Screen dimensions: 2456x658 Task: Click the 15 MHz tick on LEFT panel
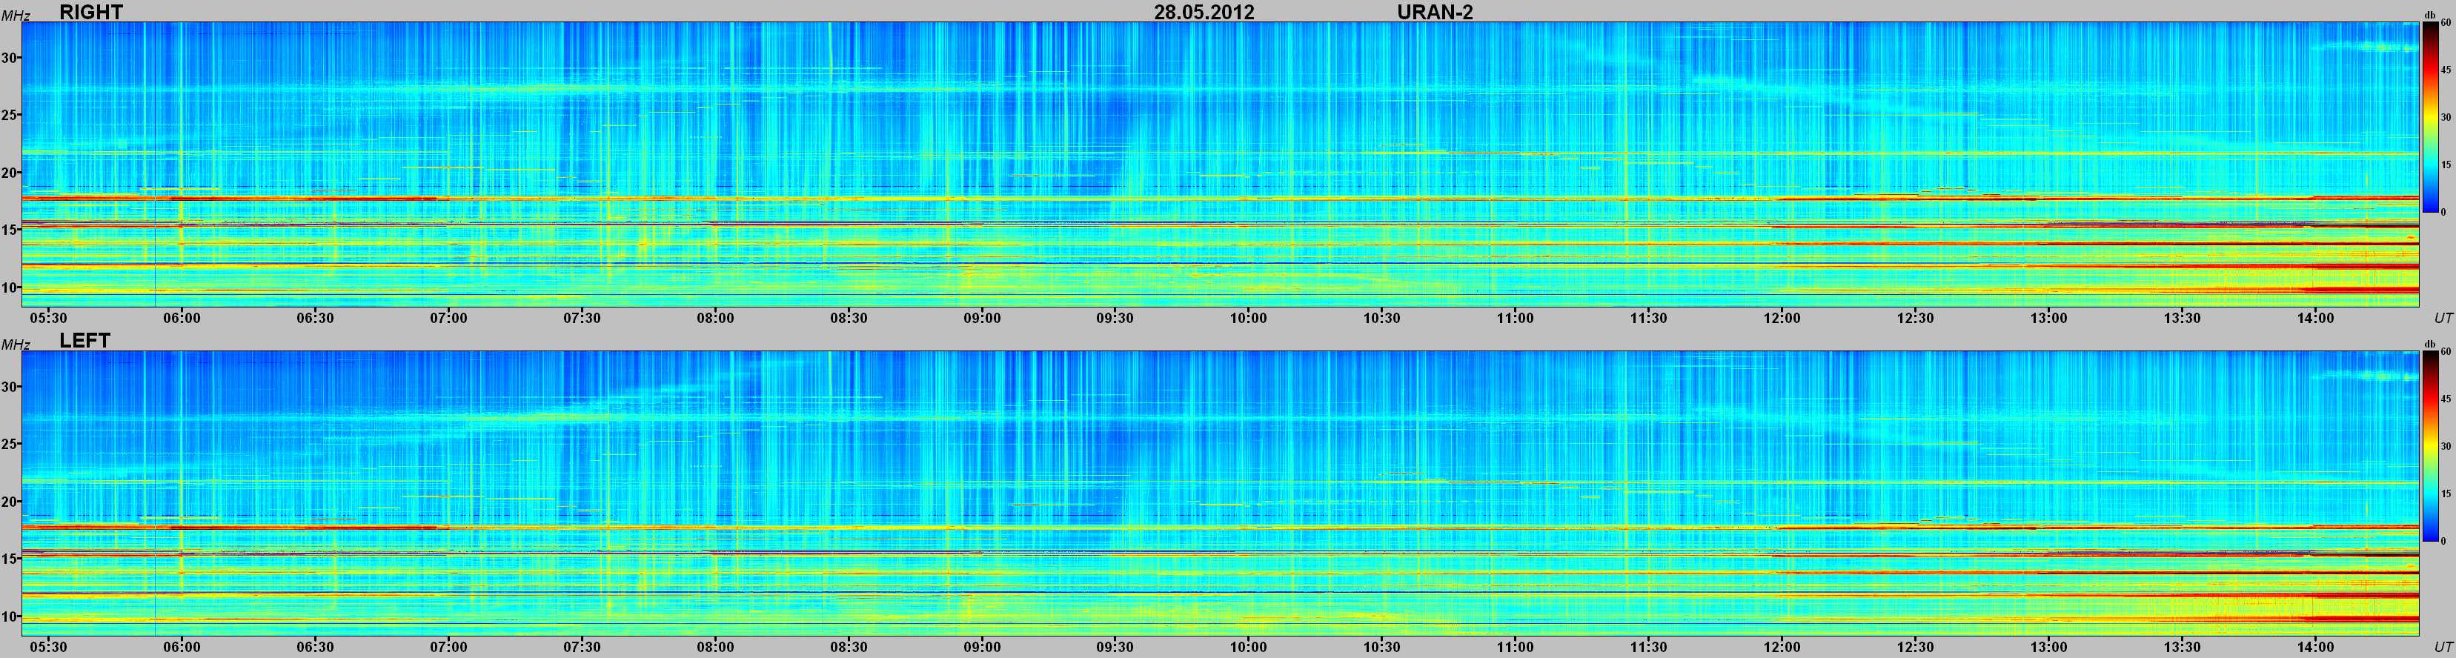point(10,559)
